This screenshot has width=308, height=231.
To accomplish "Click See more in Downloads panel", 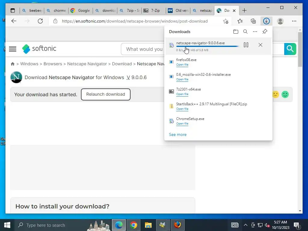I will tap(178, 134).
